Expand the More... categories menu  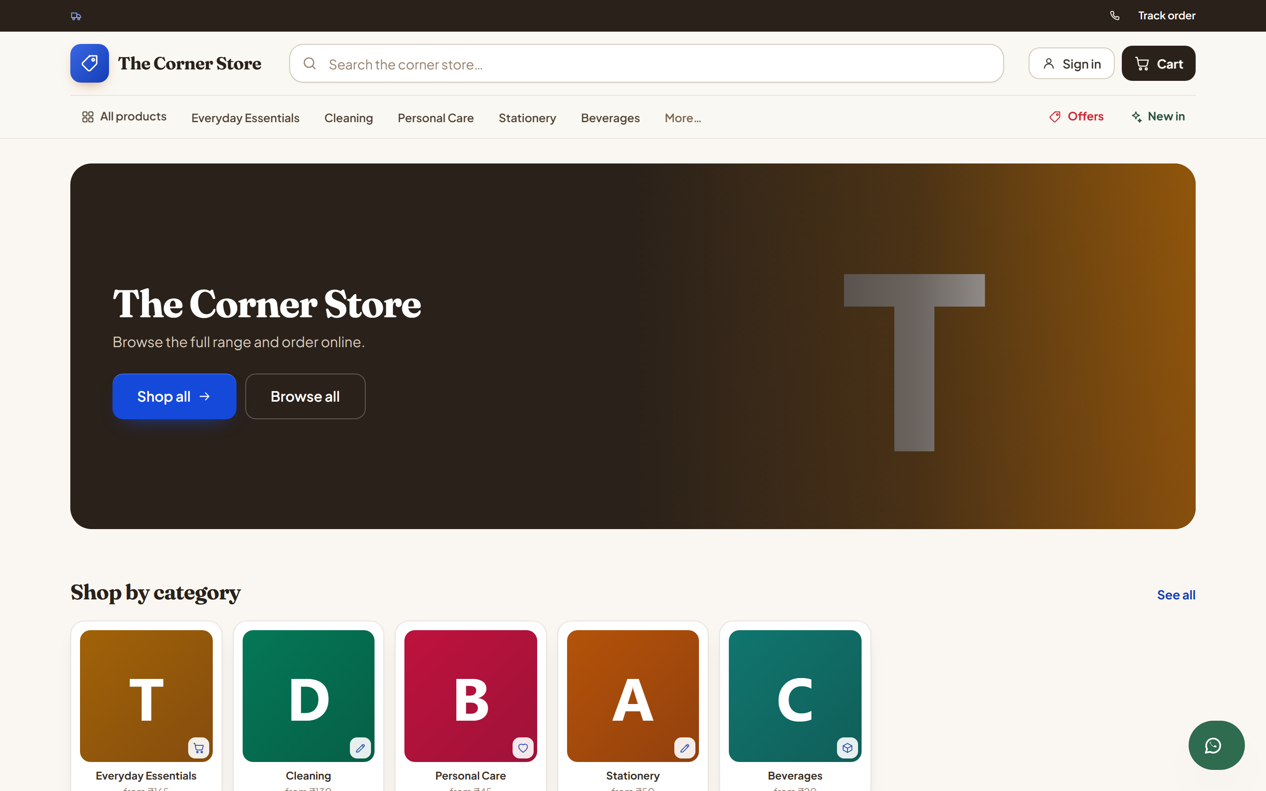(683, 118)
